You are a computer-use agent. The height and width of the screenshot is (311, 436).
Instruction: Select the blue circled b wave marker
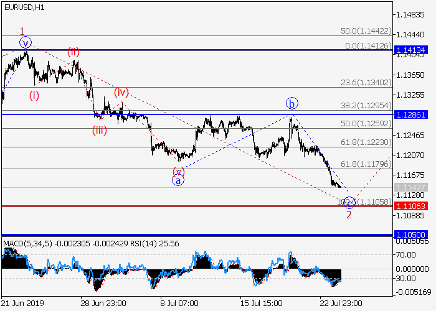pos(291,103)
